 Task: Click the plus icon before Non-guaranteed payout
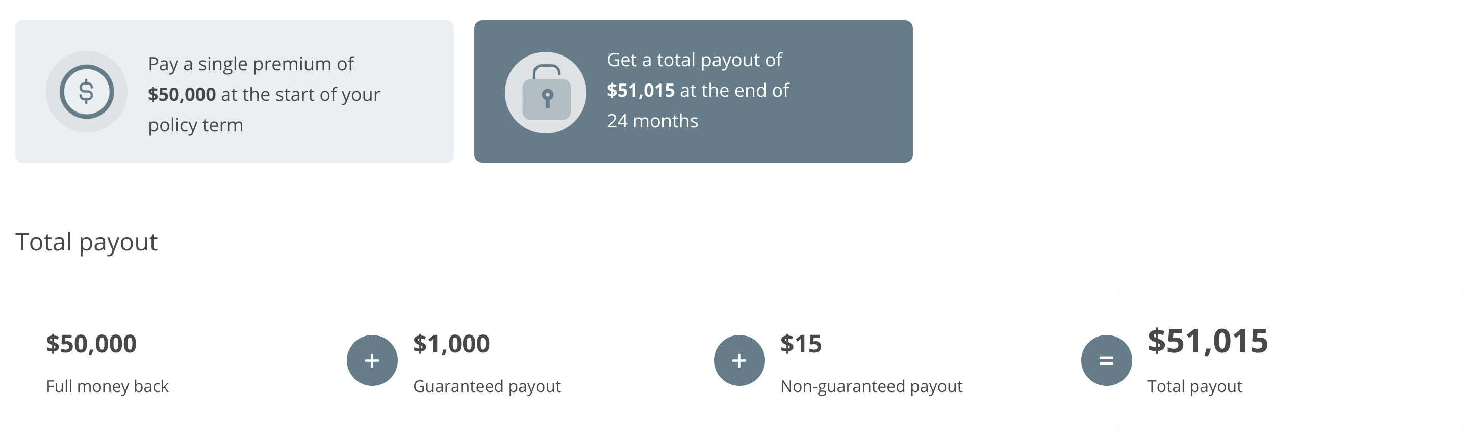pyautogui.click(x=739, y=360)
